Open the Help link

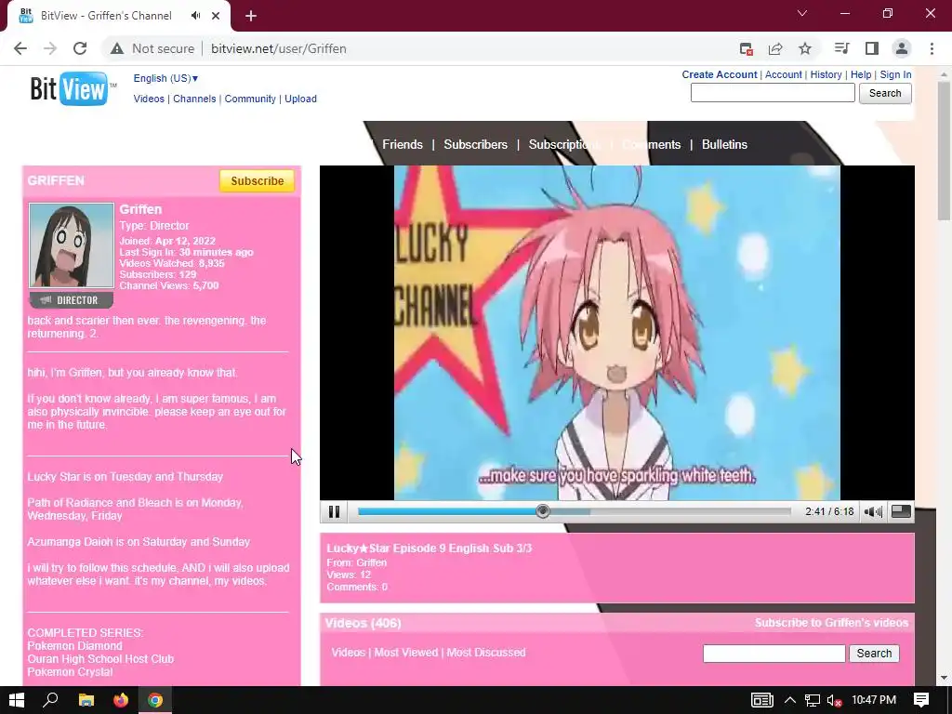(861, 74)
